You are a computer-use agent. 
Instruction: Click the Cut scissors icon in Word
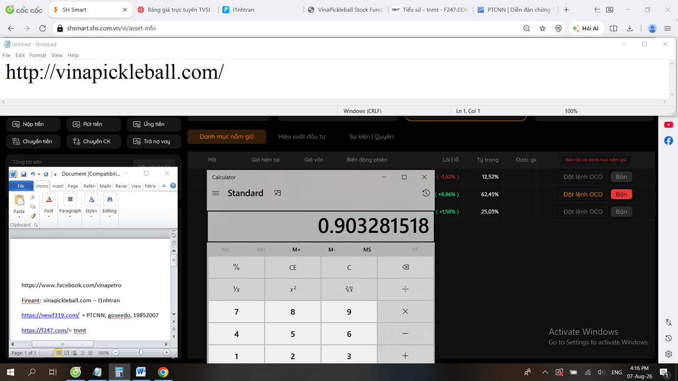click(x=33, y=197)
